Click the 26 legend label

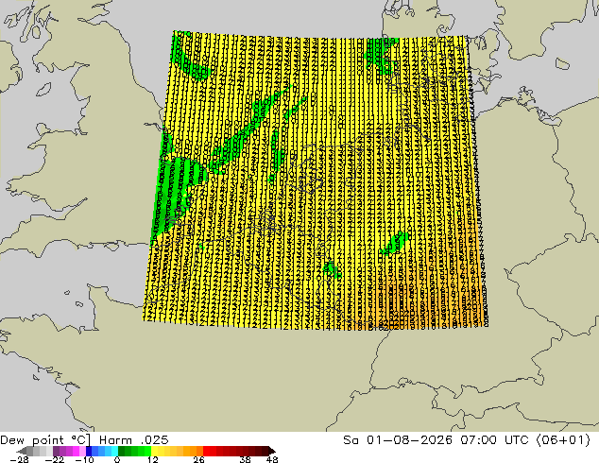198,459
